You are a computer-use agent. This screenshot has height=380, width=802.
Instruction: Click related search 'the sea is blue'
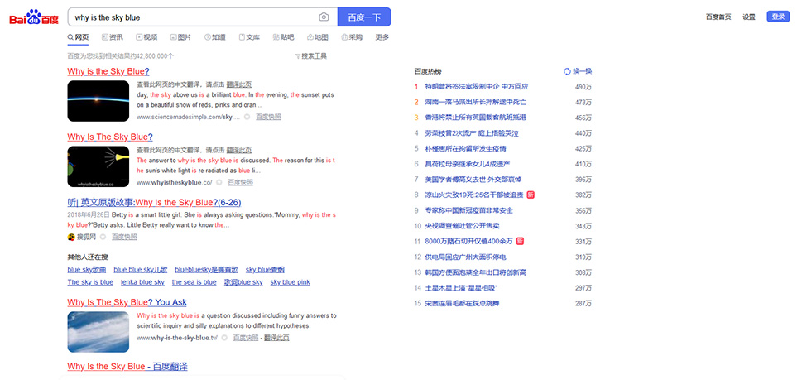coord(194,282)
